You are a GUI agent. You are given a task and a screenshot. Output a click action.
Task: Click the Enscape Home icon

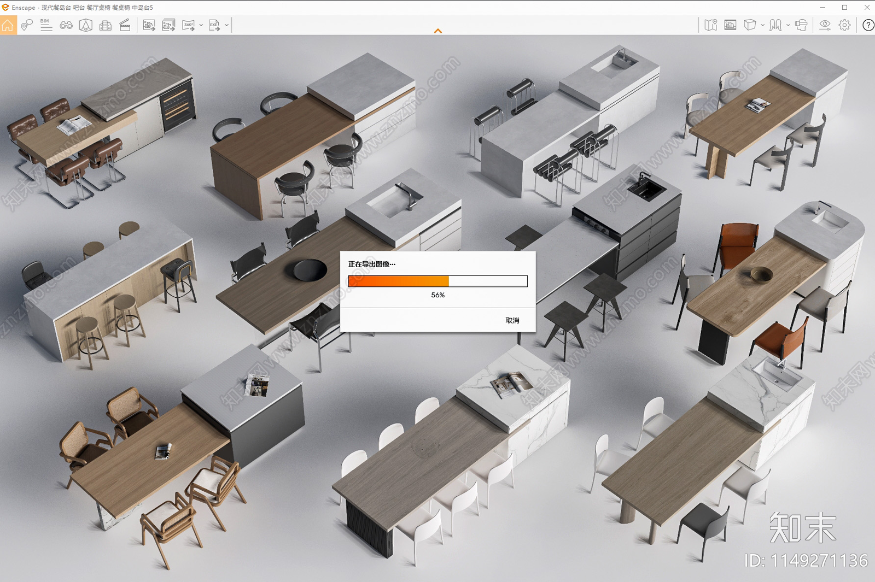pos(8,25)
